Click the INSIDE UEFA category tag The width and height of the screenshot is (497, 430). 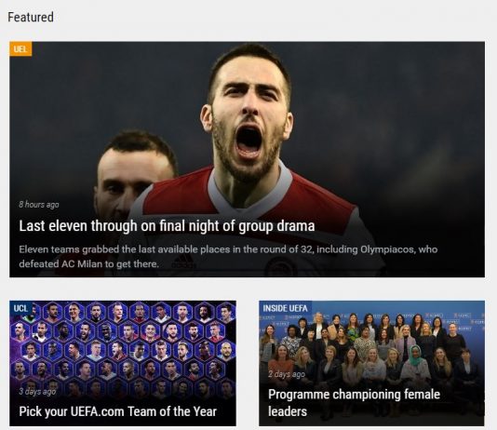(285, 308)
